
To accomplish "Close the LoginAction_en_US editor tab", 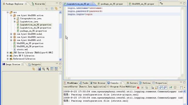I will tap(92, 4).
